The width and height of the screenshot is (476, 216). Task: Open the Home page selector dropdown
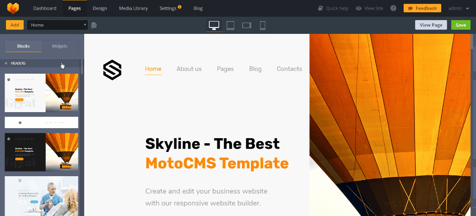pos(57,25)
